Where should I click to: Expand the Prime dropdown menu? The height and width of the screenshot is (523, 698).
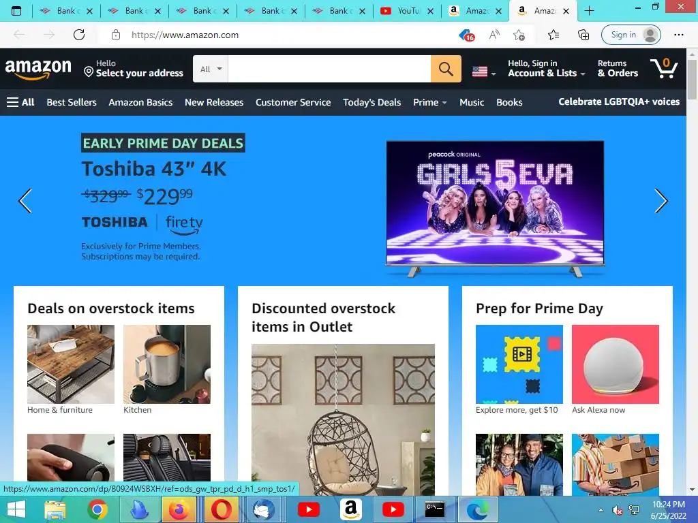[x=429, y=102]
